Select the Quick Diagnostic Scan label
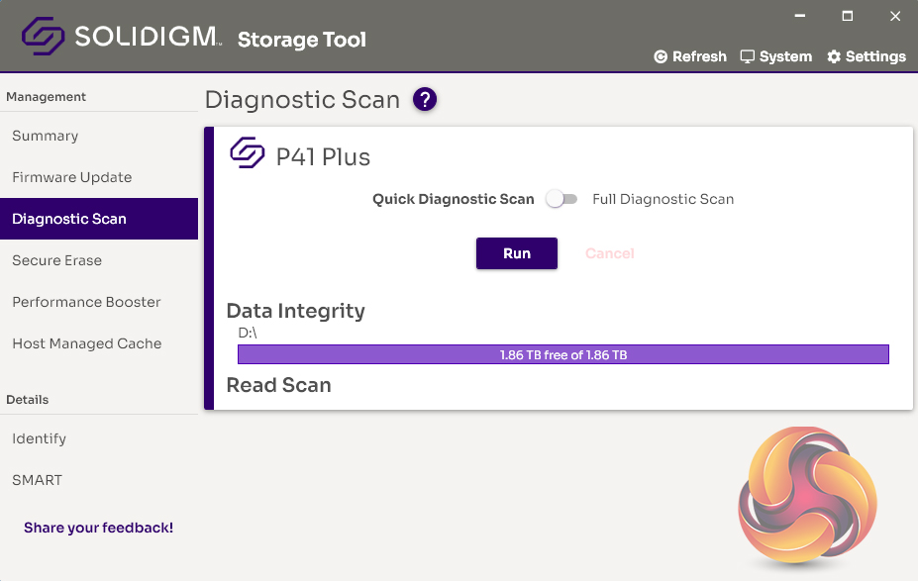This screenshot has height=581, width=918. click(453, 199)
